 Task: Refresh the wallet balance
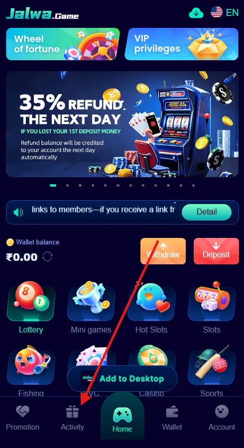point(47,256)
